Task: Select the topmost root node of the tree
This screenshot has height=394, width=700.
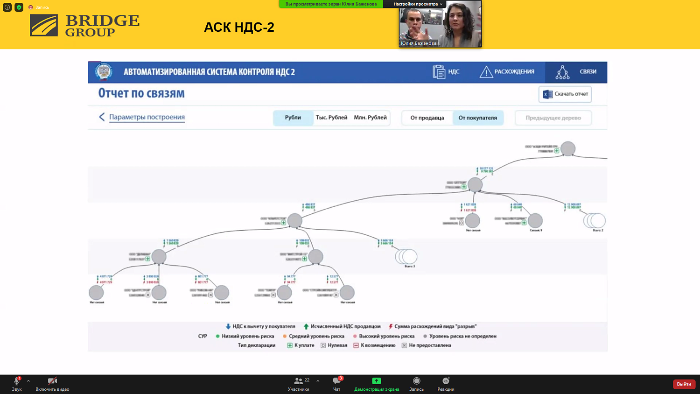Action: point(568,149)
